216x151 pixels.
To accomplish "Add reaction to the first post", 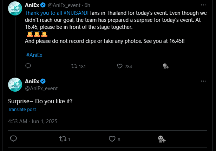I will tap(166, 66).
